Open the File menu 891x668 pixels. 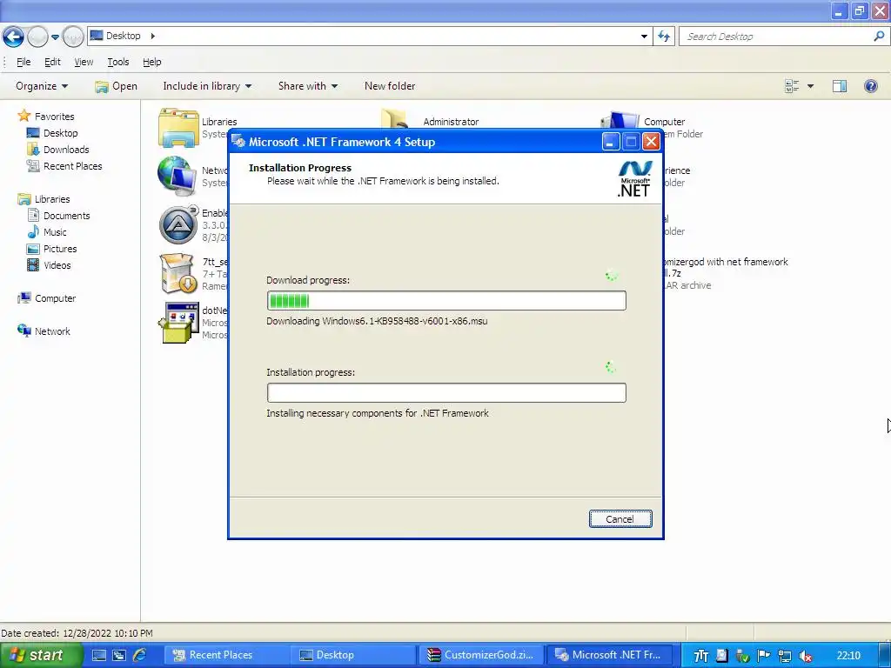pyautogui.click(x=23, y=62)
